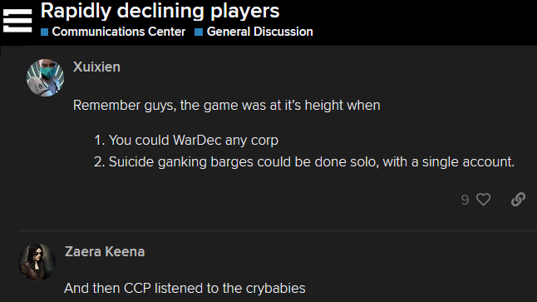The width and height of the screenshot is (537, 302).
Task: View the 9 likes count
Action: tap(465, 200)
